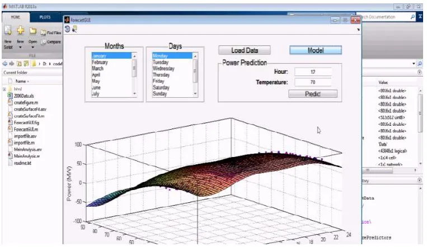This screenshot has height=247, width=427.
Task: Select the createSurfaceFit.m file
Action: (29, 116)
